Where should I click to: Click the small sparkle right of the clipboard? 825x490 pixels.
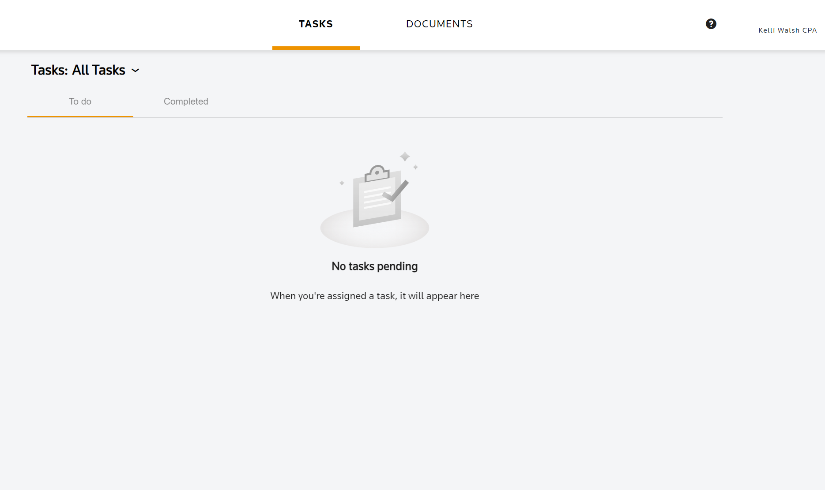coord(415,167)
